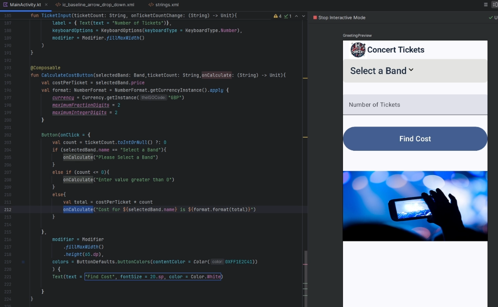Click the Number of Tickets field

tap(415, 105)
